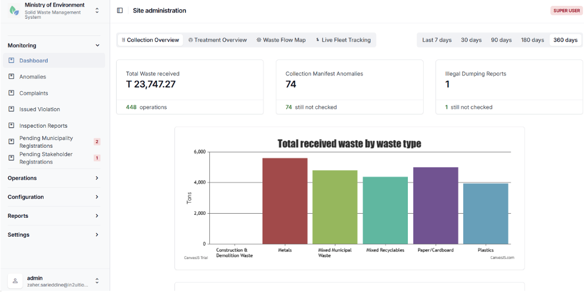Click the Inspection Reports sidebar icon

pyautogui.click(x=11, y=125)
